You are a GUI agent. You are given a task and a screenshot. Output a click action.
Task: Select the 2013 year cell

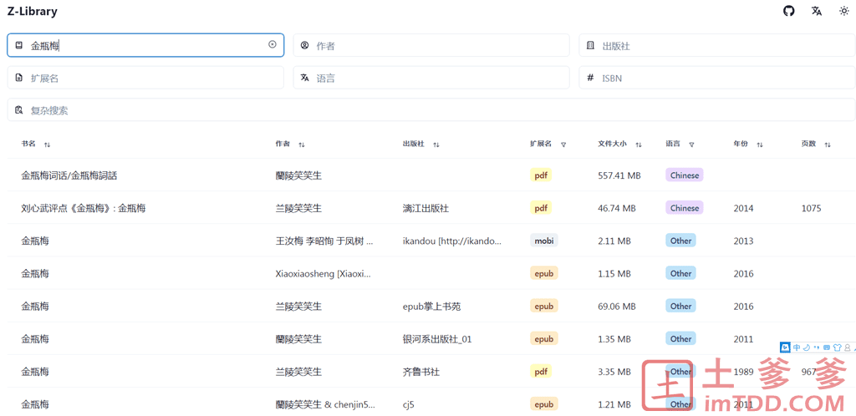tap(743, 241)
